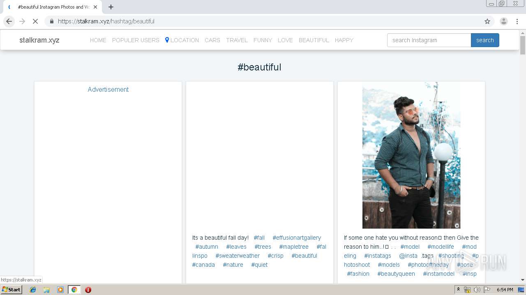Bookmark this page with the star icon
The width and height of the screenshot is (526, 295).
click(487, 21)
